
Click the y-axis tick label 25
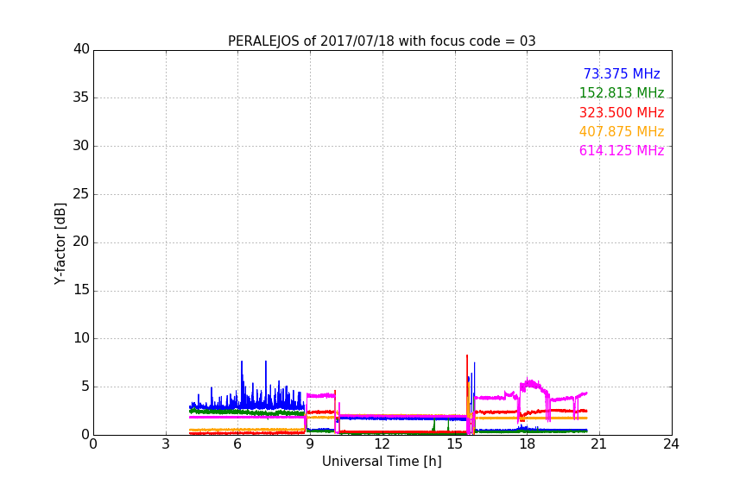[81, 193]
